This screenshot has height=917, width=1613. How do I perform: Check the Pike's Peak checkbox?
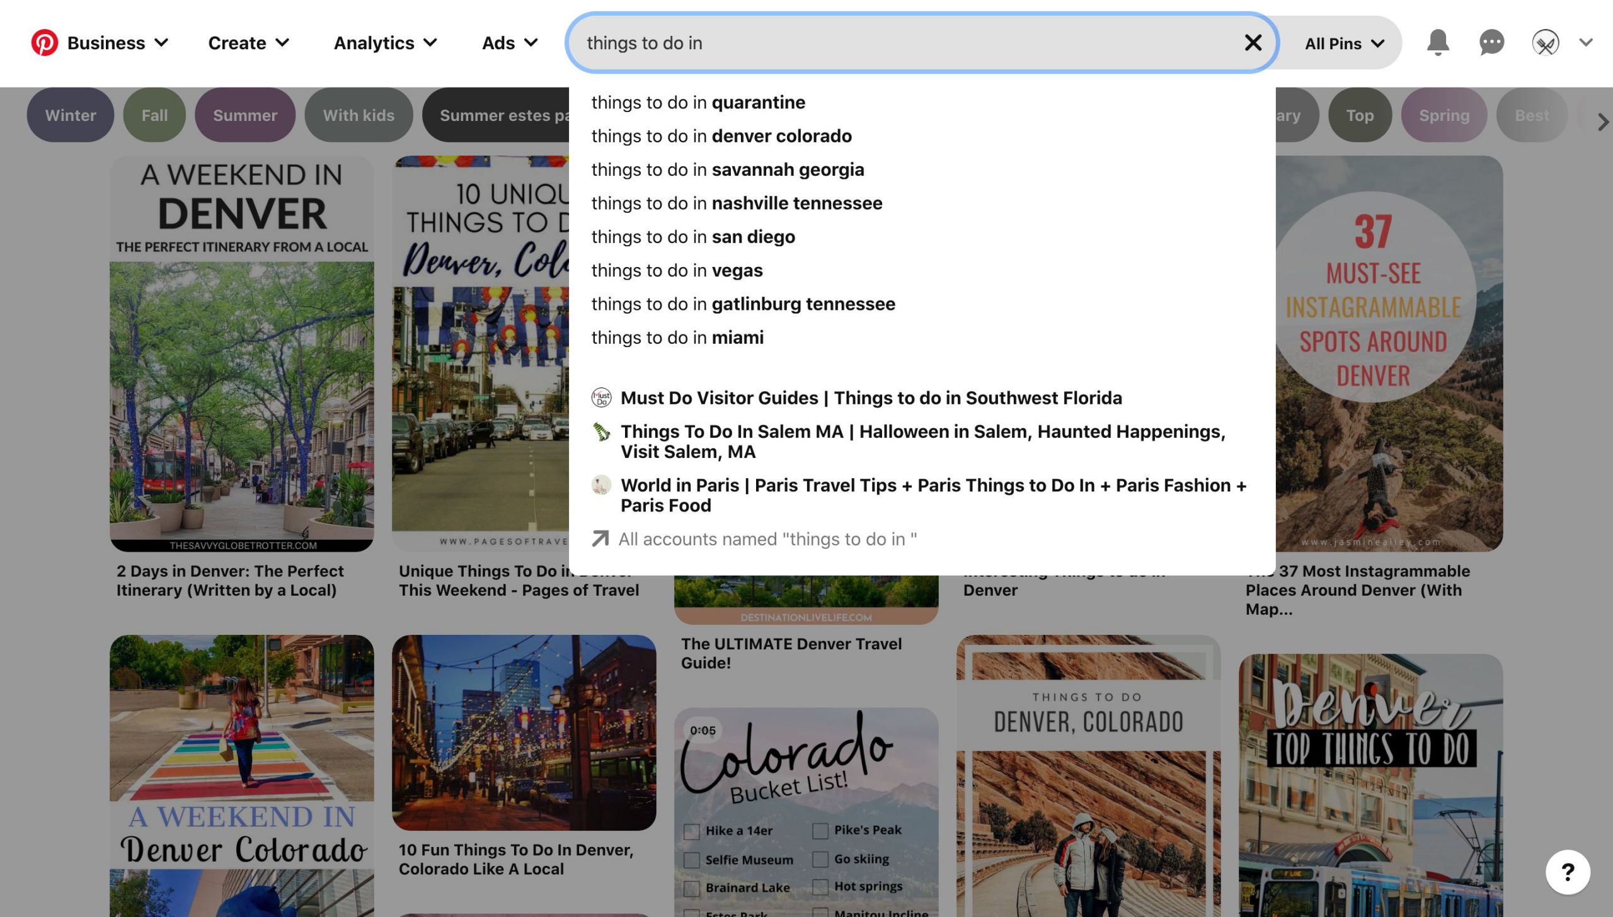tap(820, 831)
